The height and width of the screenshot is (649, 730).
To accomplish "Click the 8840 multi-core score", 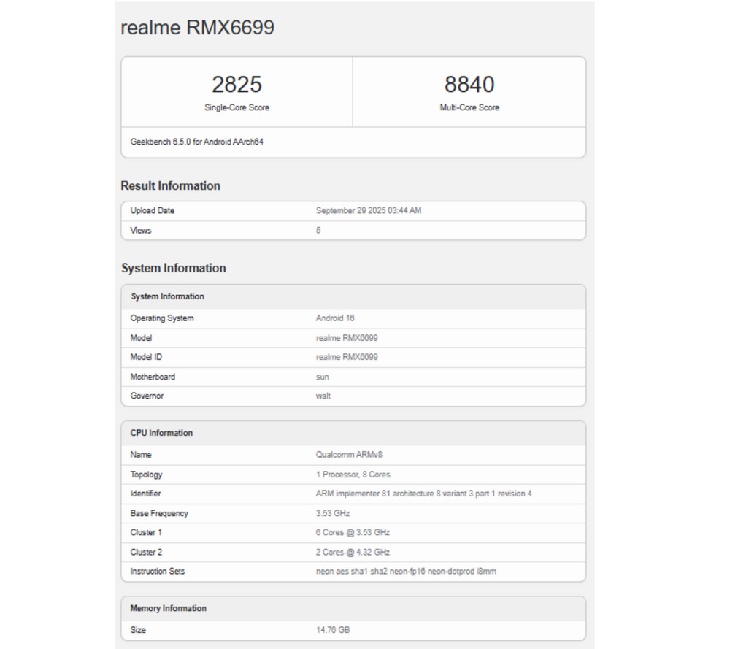I will (x=469, y=85).
